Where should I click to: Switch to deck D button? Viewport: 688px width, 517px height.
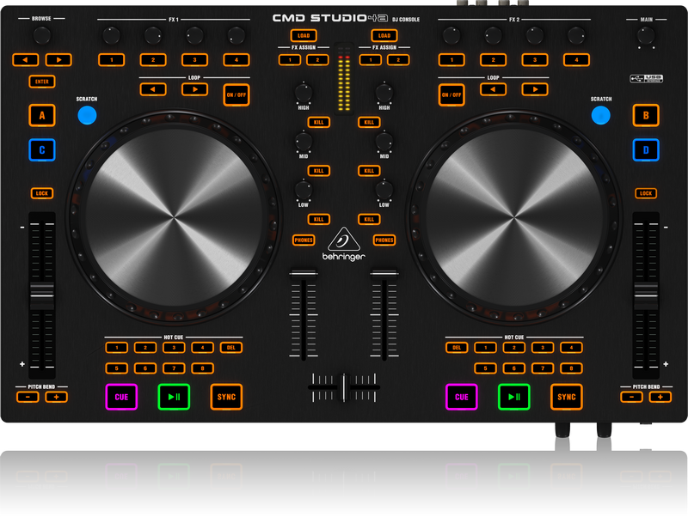645,150
